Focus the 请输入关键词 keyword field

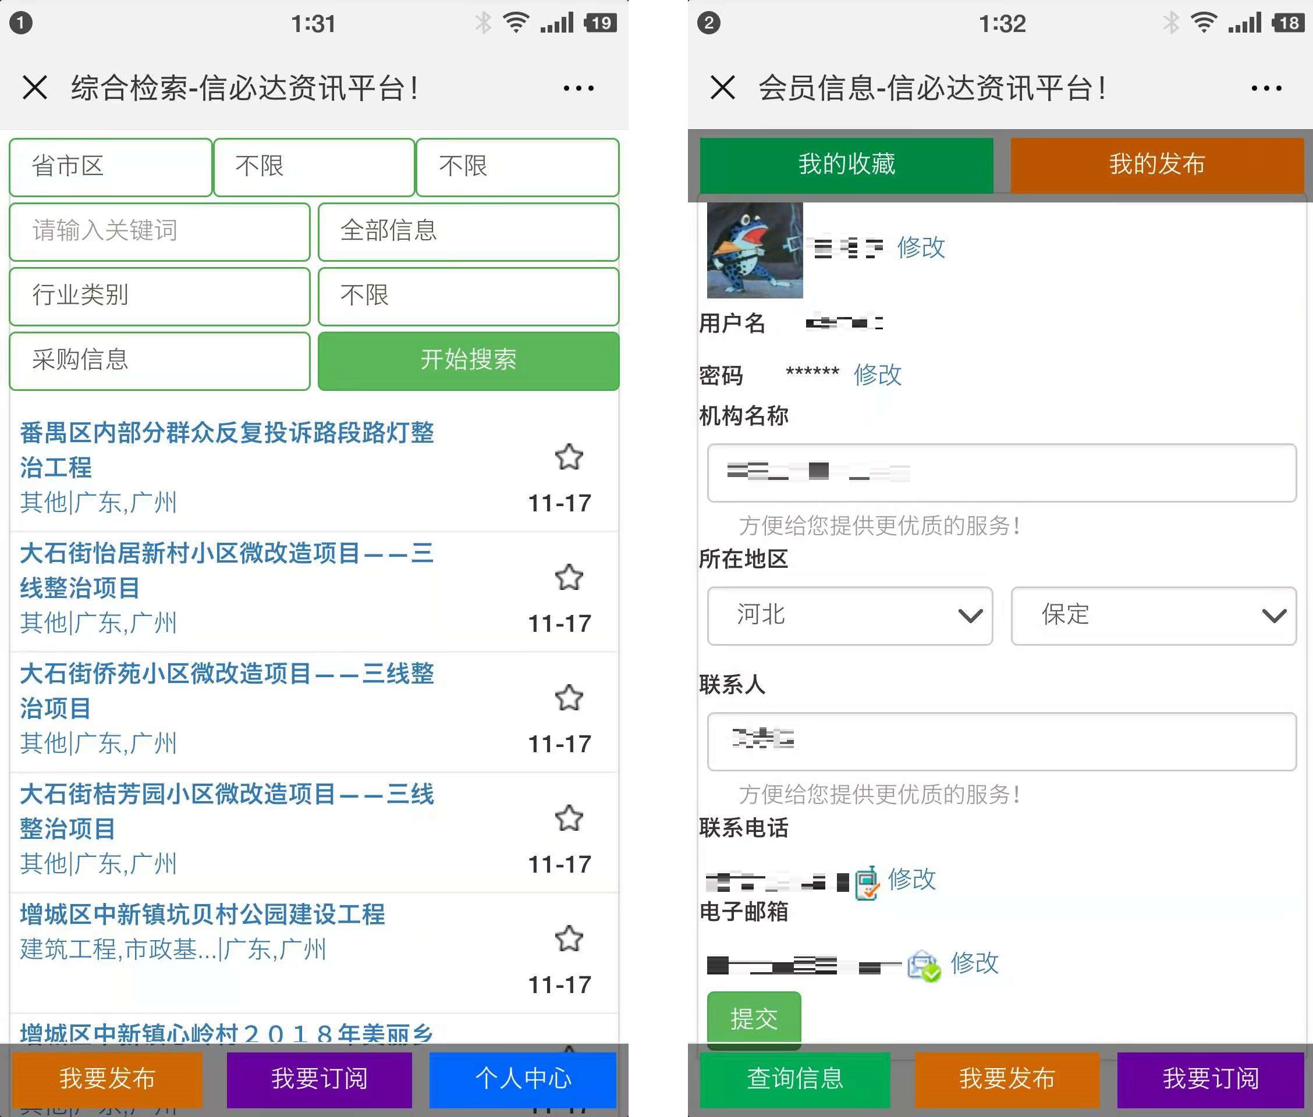click(x=159, y=231)
